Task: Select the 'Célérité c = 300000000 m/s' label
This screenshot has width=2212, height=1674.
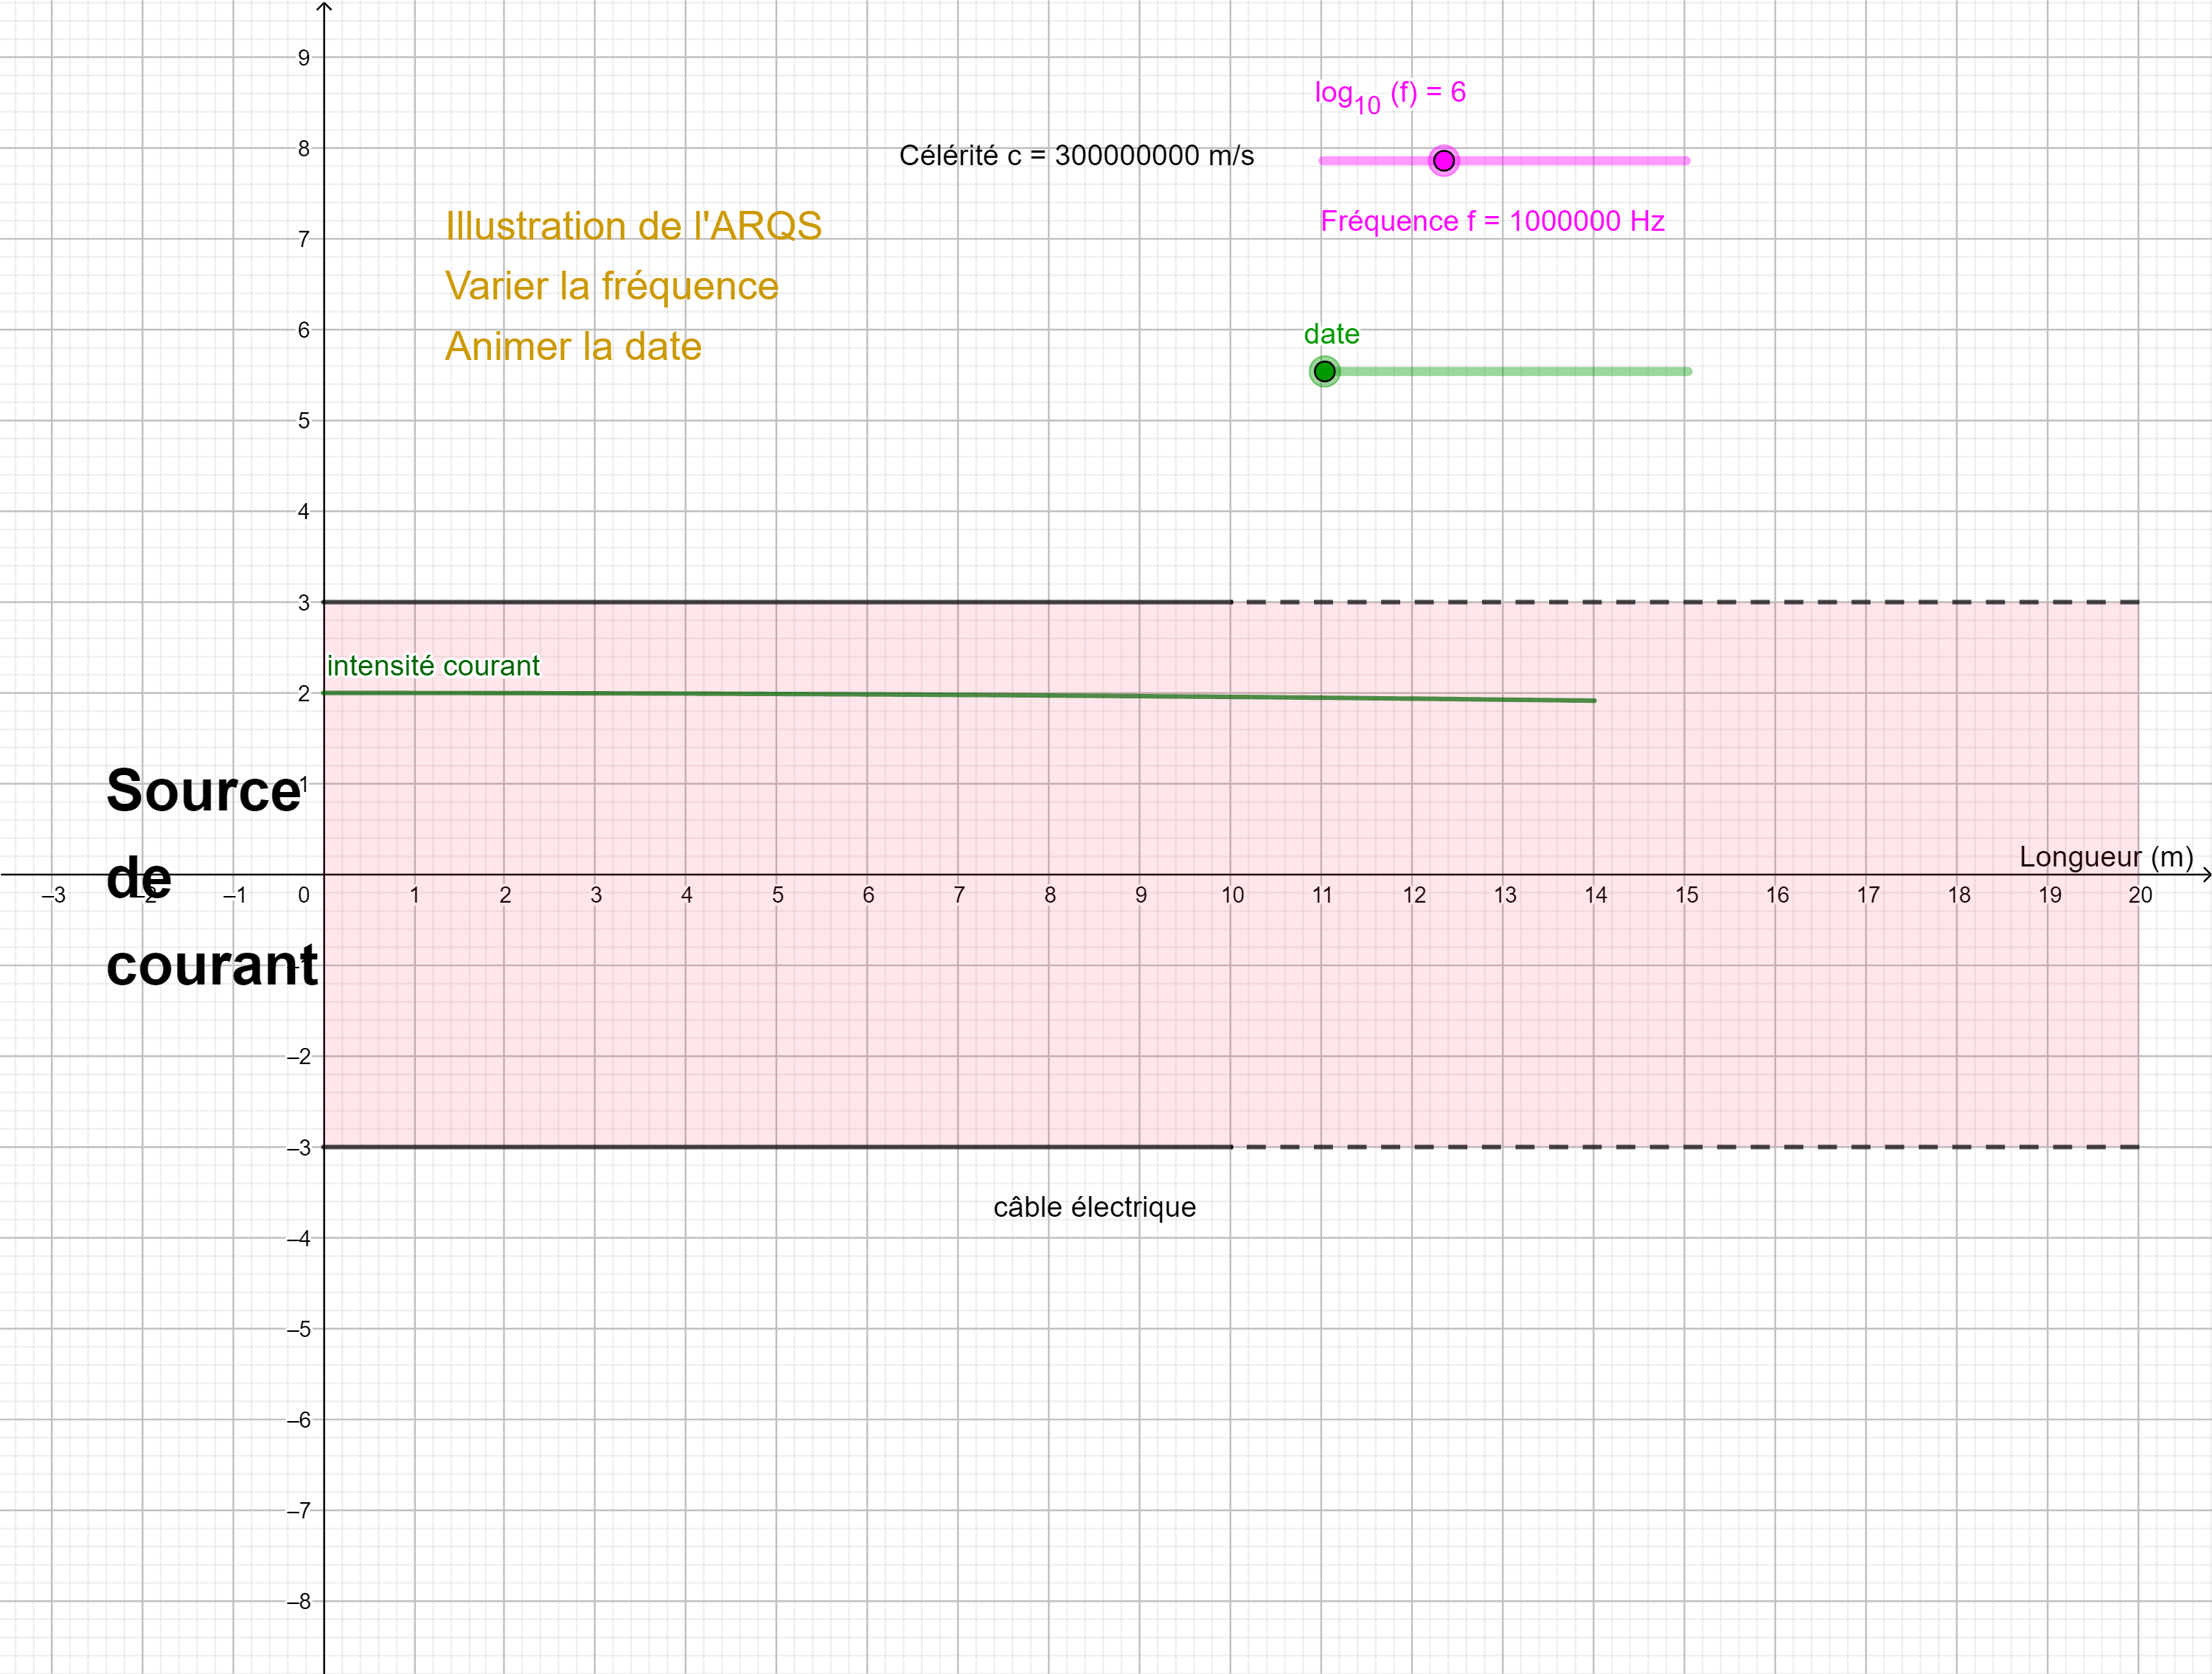Action: [1076, 156]
